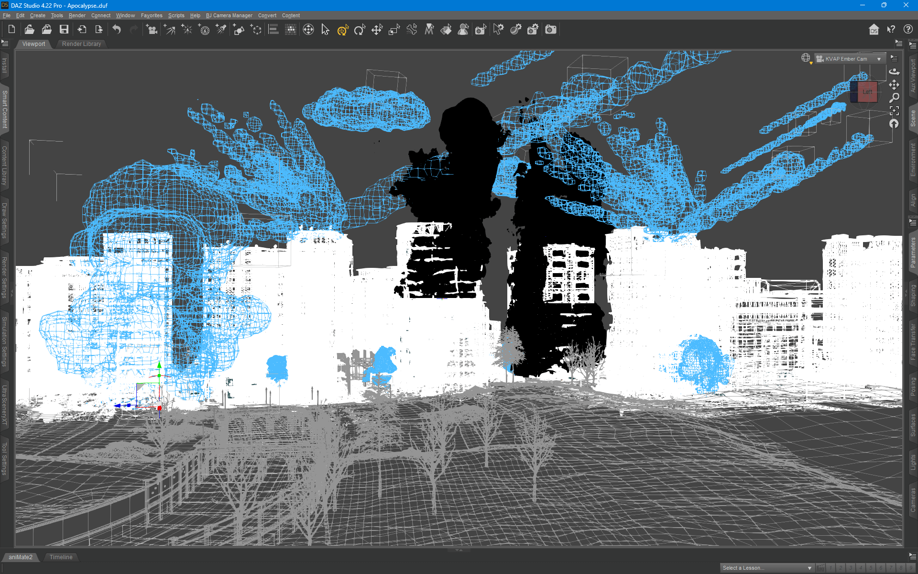Select the aniMate2 tab
Viewport: 918px width, 574px height.
click(x=21, y=557)
